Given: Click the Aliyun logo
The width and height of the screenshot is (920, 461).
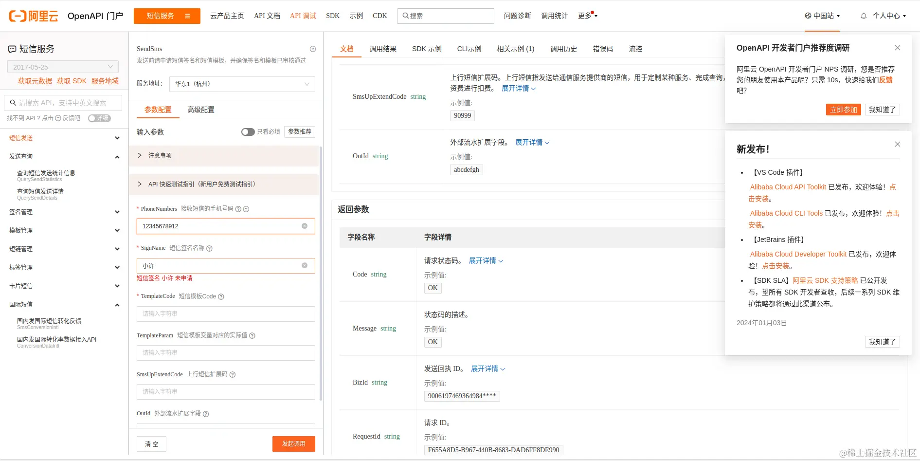Looking at the screenshot, I should 34,16.
